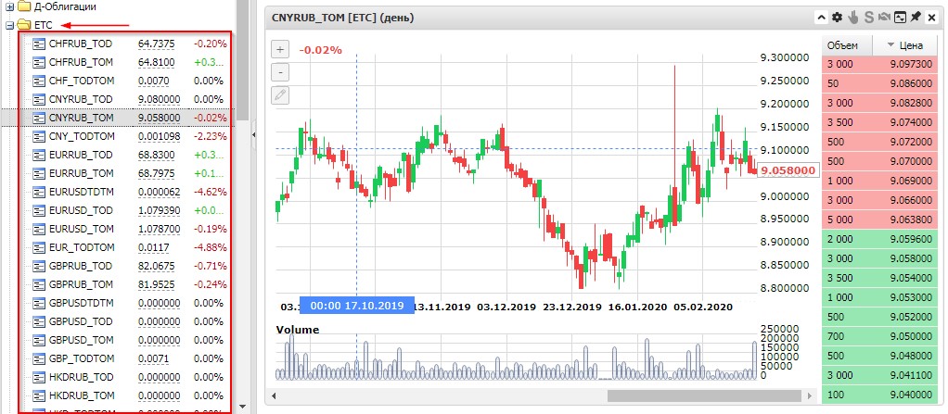Open the Цена column sort dropdown arrow
The width and height of the screenshot is (948, 414).
click(x=891, y=45)
